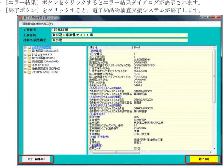Click the 港湾・空港・海洋埋立工事 value
The image size is (224, 168).
point(148,140)
